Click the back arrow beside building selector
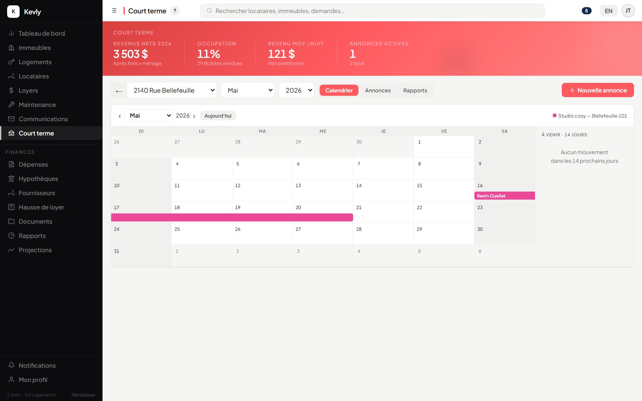 point(119,90)
